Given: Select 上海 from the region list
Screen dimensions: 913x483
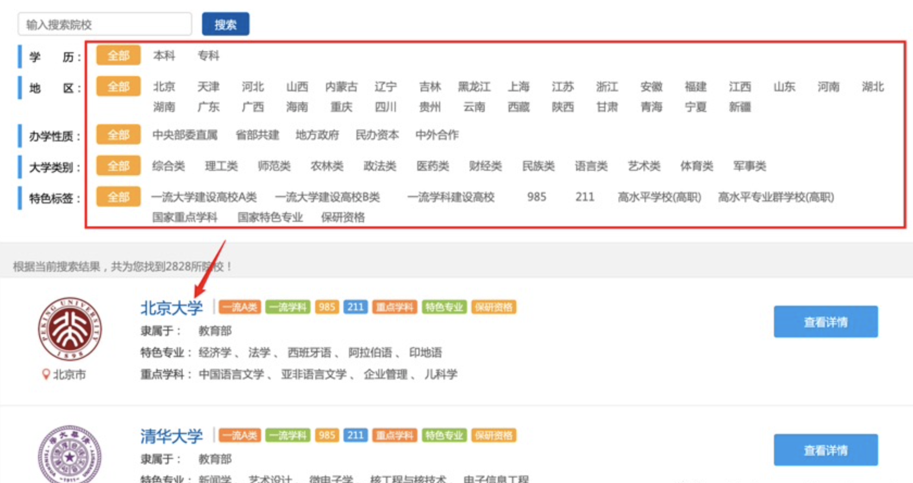Looking at the screenshot, I should [518, 86].
